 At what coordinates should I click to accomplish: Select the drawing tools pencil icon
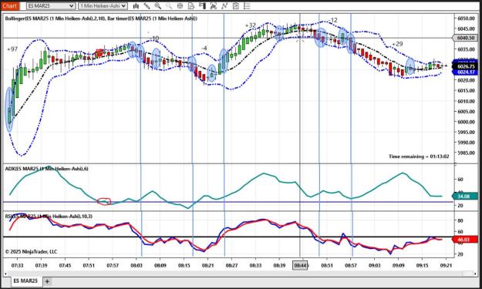click(147, 6)
